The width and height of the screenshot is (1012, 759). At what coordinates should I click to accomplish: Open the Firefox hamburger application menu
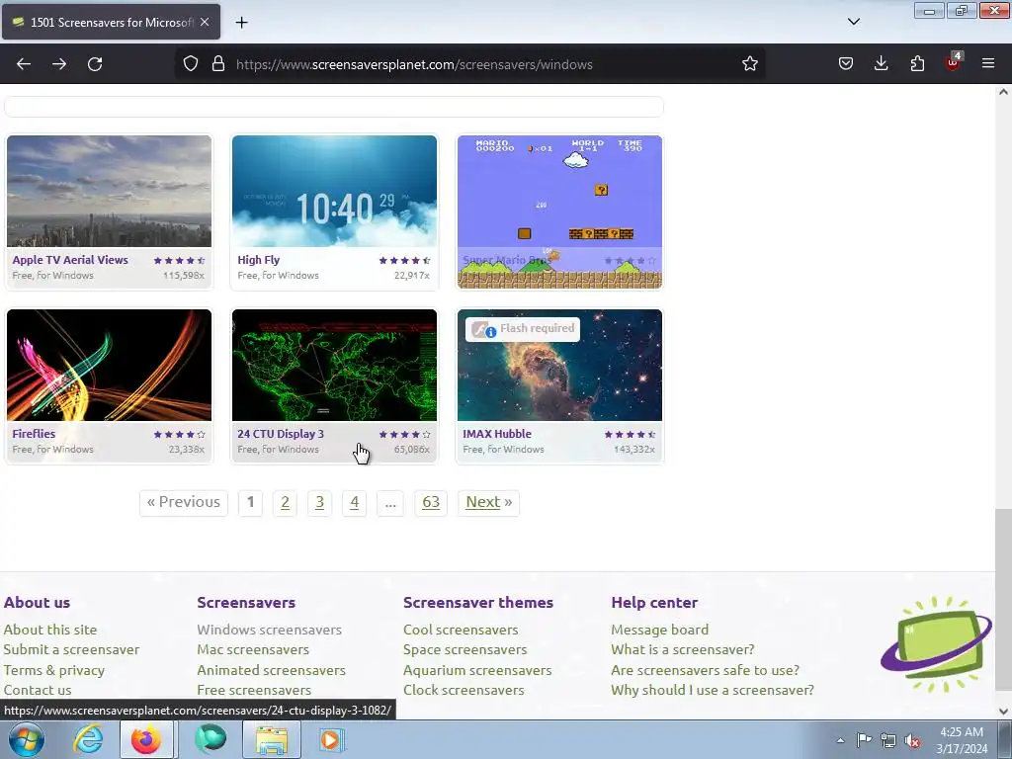(x=988, y=64)
